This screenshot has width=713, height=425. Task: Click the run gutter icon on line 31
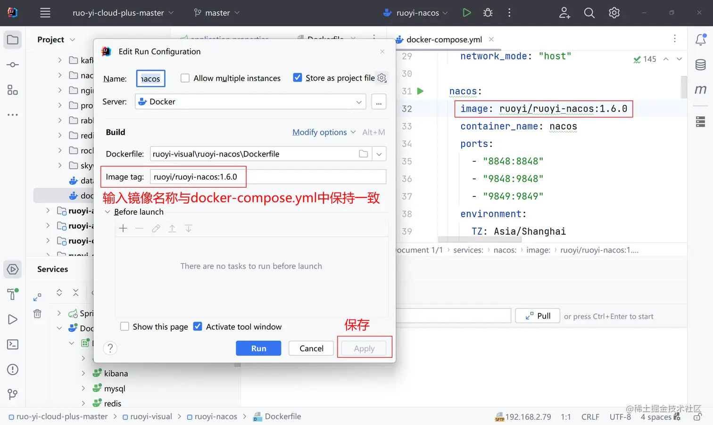pos(421,91)
